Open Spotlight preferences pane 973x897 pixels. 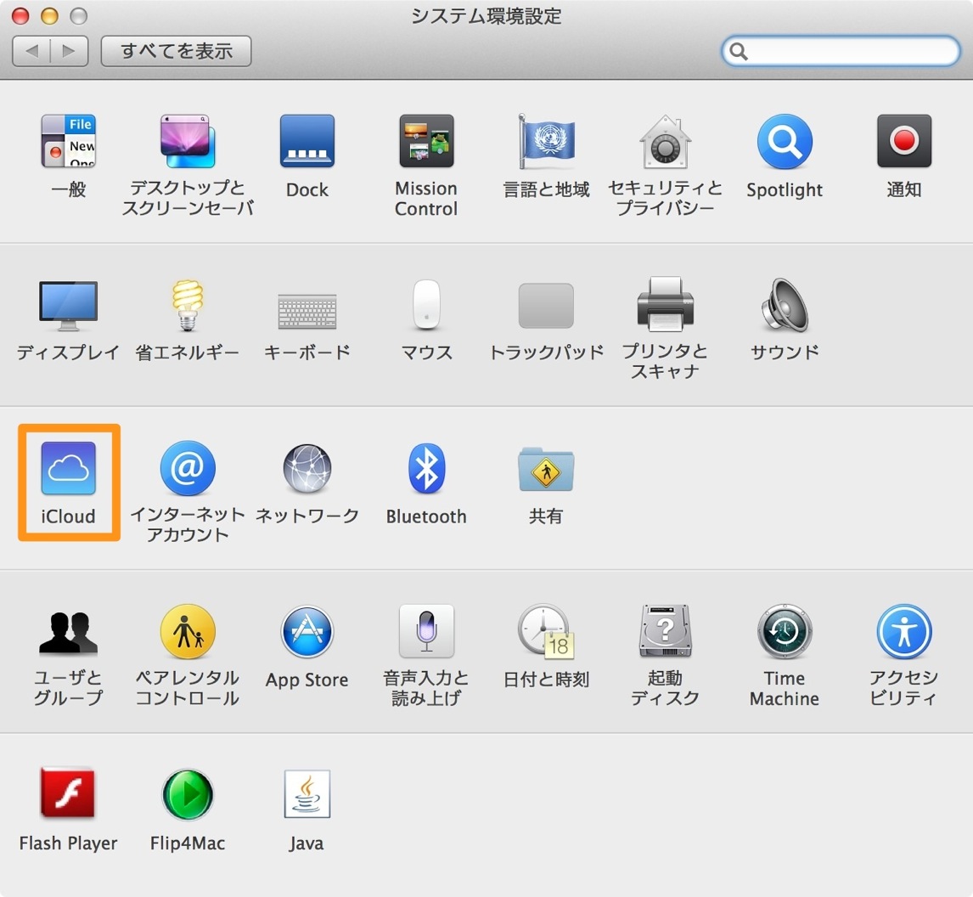[x=785, y=141]
